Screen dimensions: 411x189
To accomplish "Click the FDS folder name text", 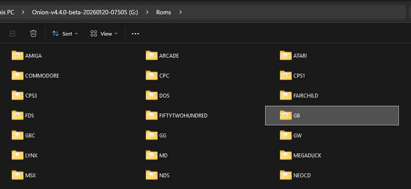I will [x=30, y=115].
